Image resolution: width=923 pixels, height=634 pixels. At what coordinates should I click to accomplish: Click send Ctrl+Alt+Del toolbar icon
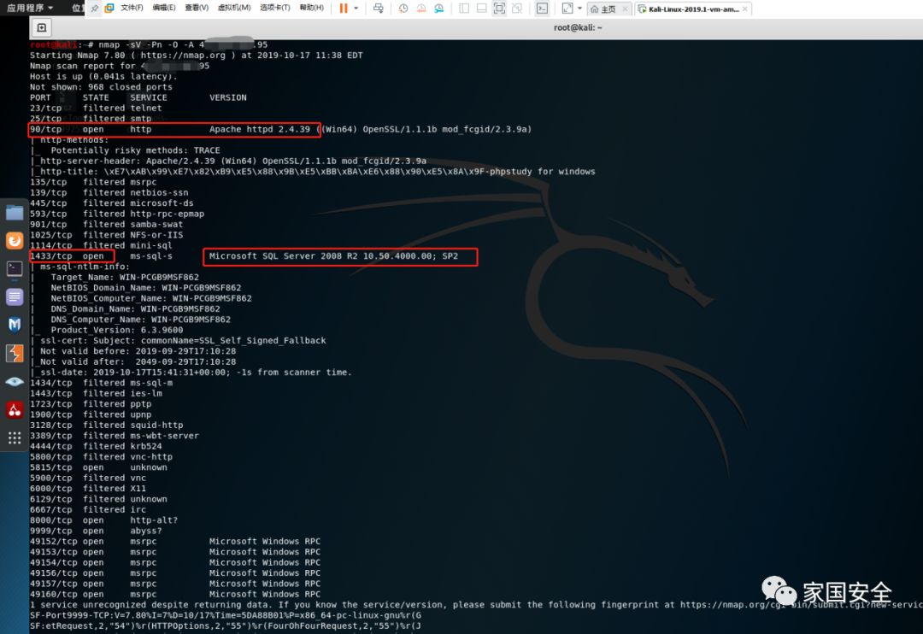tap(379, 9)
